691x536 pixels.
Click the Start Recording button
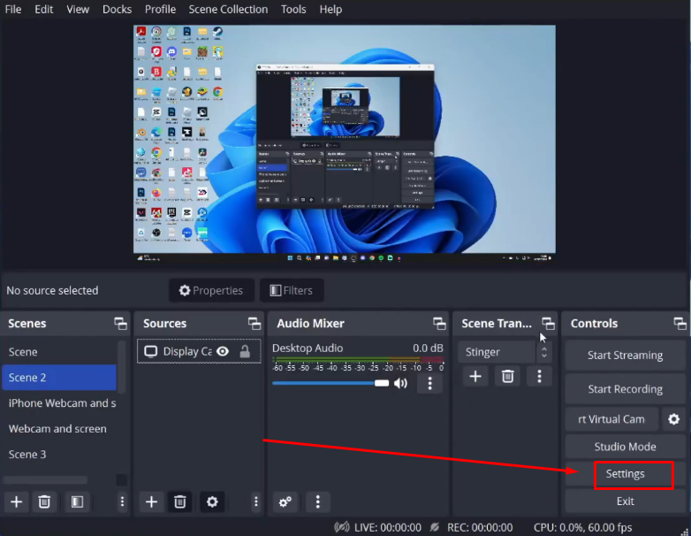click(x=625, y=389)
